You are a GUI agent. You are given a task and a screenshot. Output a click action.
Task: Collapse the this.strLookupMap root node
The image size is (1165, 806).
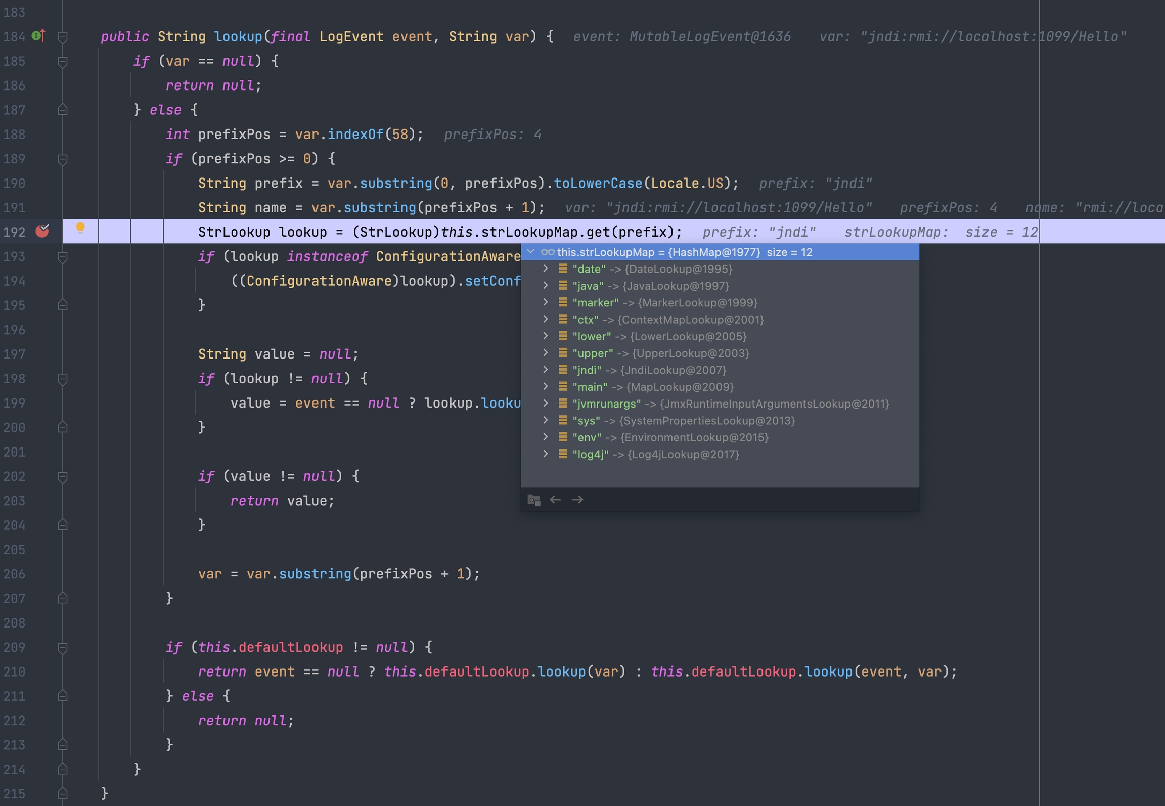tap(530, 252)
